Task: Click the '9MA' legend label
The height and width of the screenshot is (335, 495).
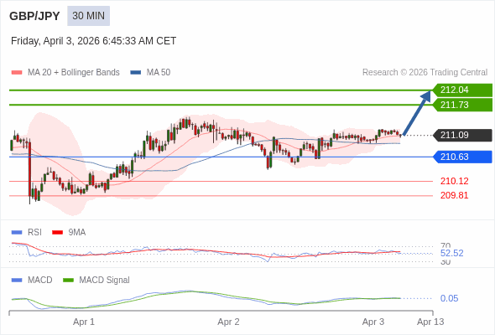Action: 77,233
